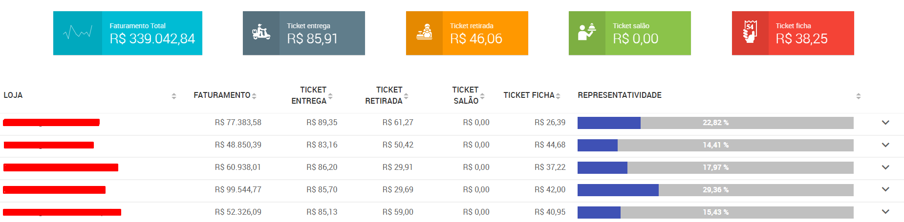Sort table by LOJA column arrow
904x222 pixels.
(x=174, y=96)
